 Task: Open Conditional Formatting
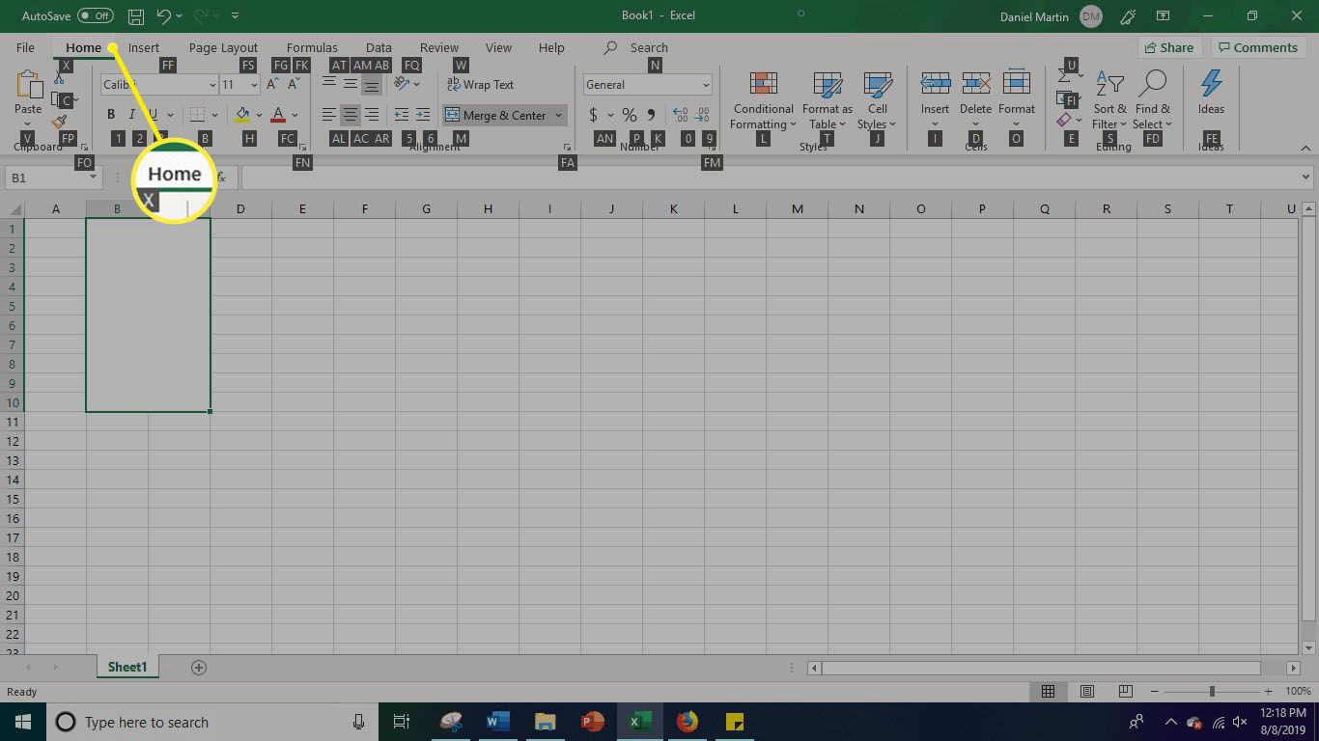(x=763, y=100)
